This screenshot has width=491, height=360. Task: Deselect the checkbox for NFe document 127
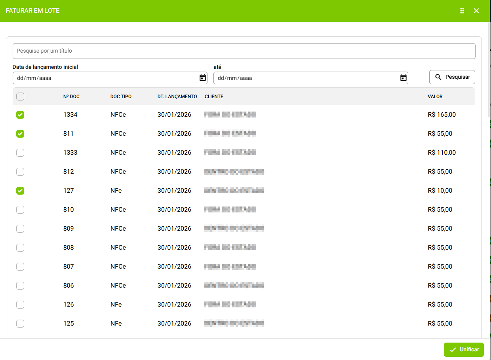20,191
